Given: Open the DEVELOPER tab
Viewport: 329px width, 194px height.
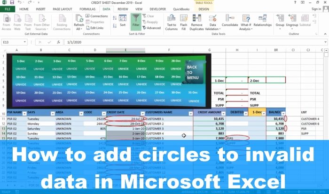Looking at the screenshot, I should [x=158, y=9].
